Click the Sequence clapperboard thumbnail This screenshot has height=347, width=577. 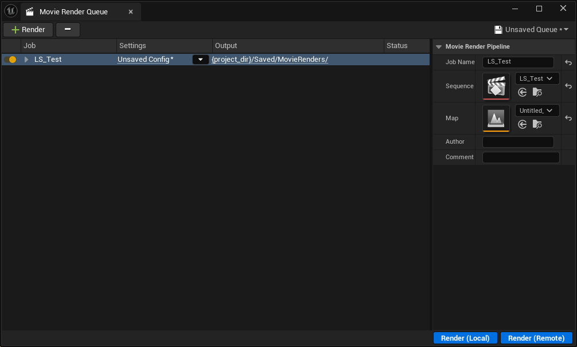[496, 86]
